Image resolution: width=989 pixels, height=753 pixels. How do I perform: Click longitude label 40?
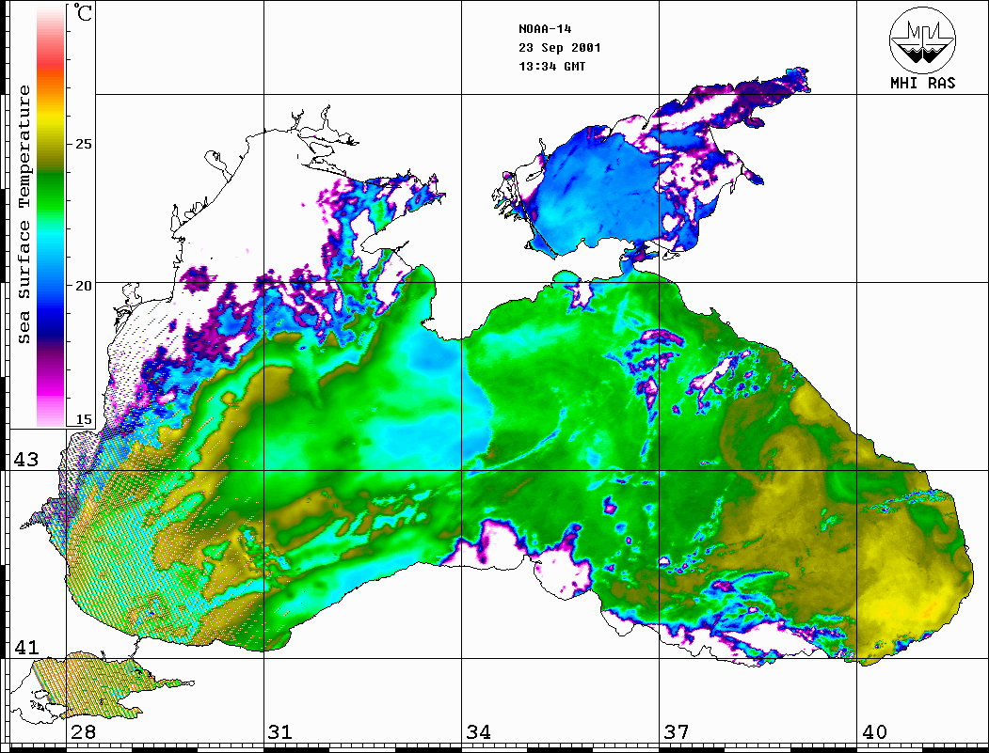[x=874, y=731]
